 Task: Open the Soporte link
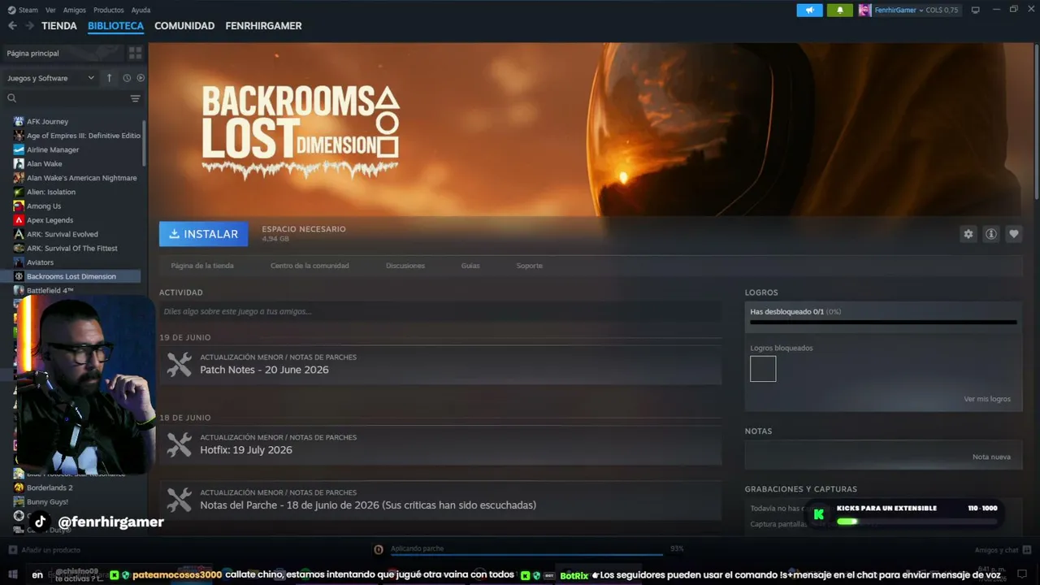tap(530, 266)
